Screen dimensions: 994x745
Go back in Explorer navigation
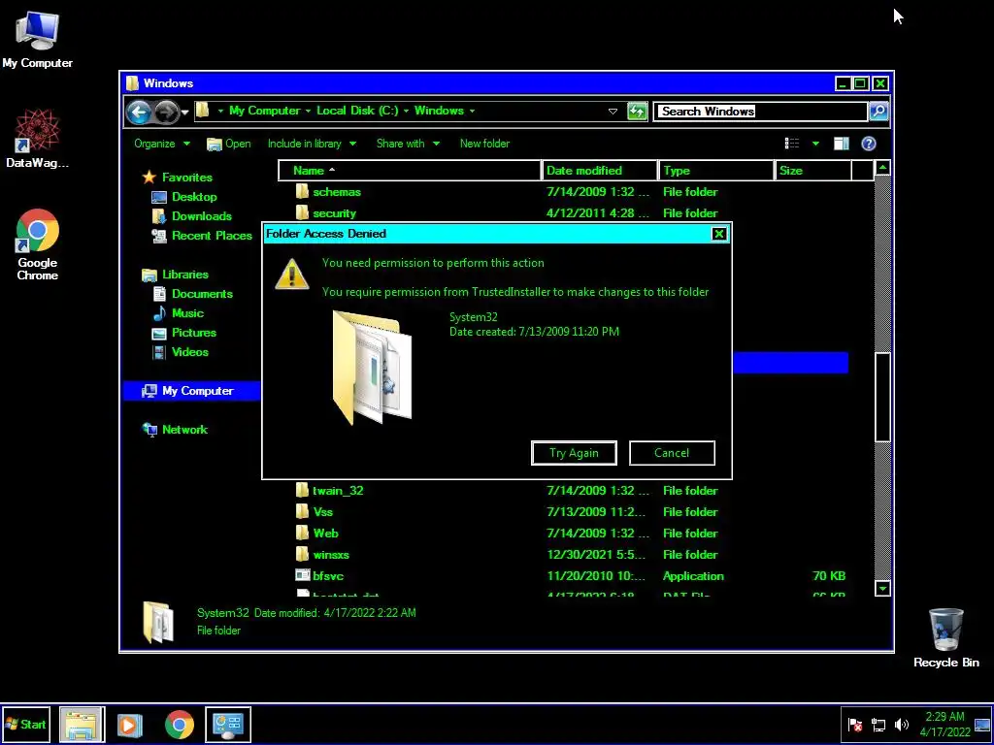138,113
